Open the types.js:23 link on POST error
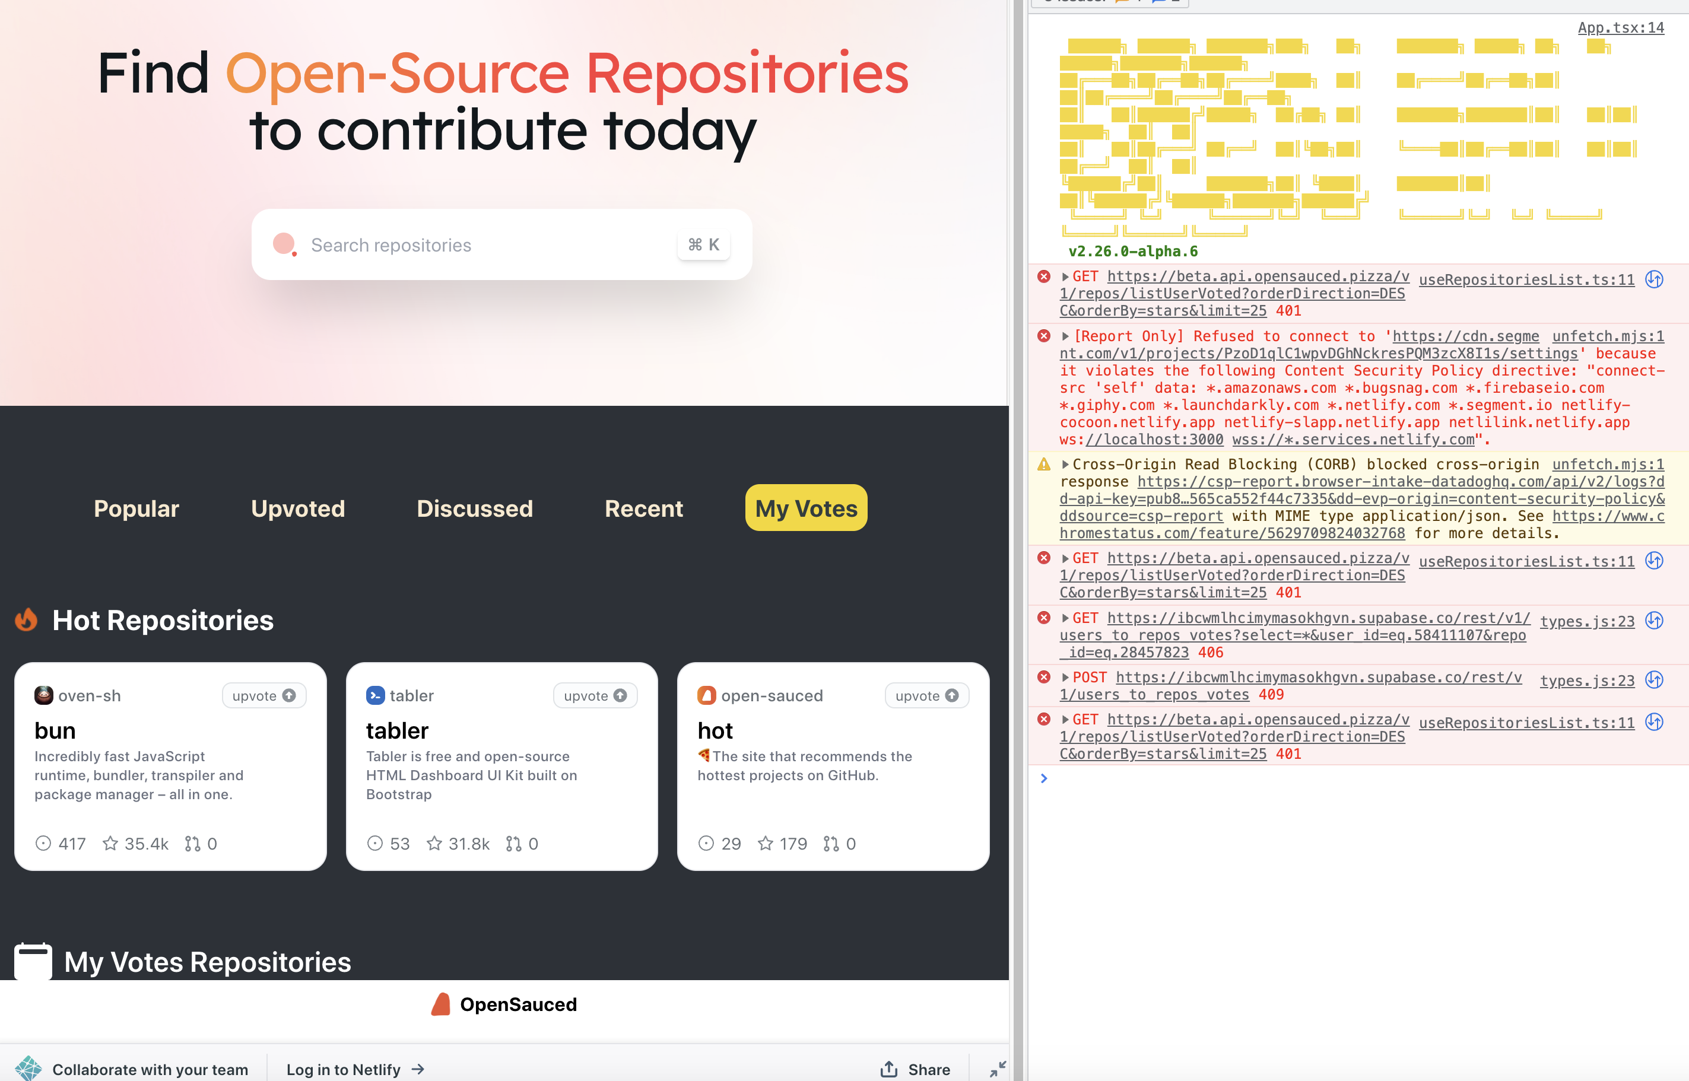 click(1586, 680)
